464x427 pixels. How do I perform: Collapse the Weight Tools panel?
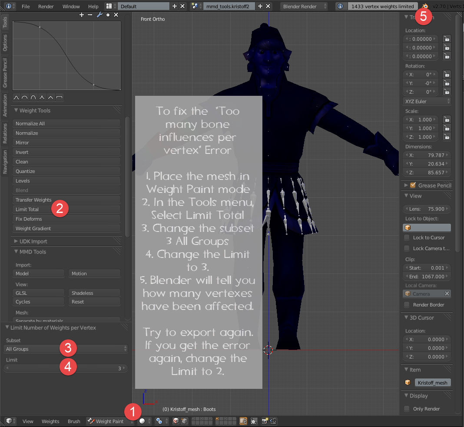pyautogui.click(x=16, y=110)
